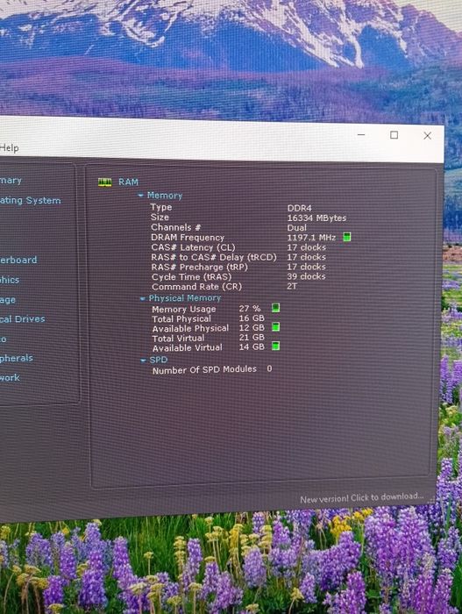Click the 16334 MBytes value
Screen dimensions: 462x614
[316, 218]
